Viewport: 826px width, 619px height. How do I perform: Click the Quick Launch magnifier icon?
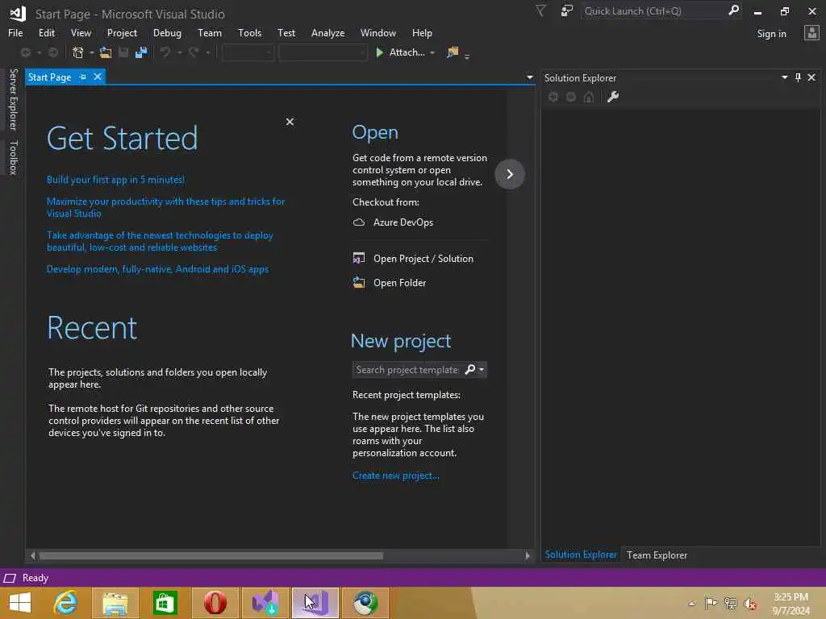[x=733, y=10]
